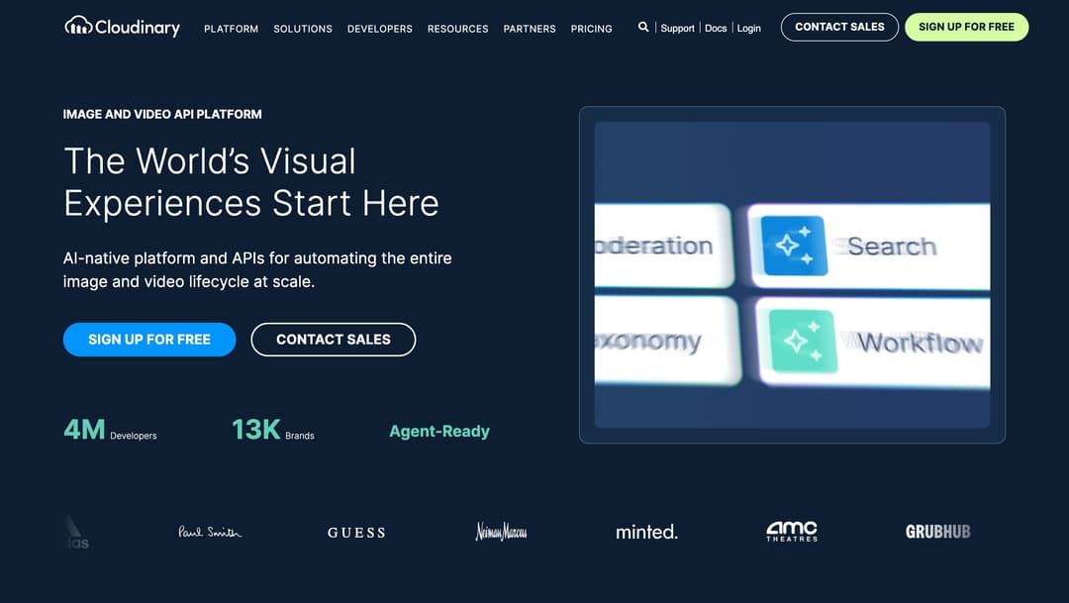This screenshot has height=603, width=1069.
Task: Click the 4M Developers stat
Action: point(110,430)
